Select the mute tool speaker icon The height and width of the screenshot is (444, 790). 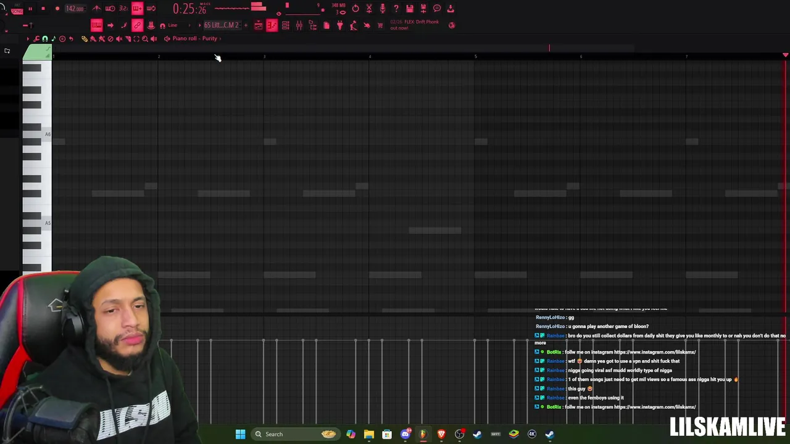(x=119, y=38)
